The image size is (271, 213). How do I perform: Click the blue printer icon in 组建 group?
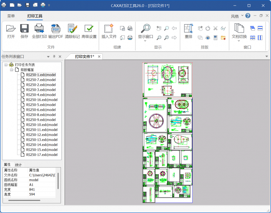pos(130,38)
